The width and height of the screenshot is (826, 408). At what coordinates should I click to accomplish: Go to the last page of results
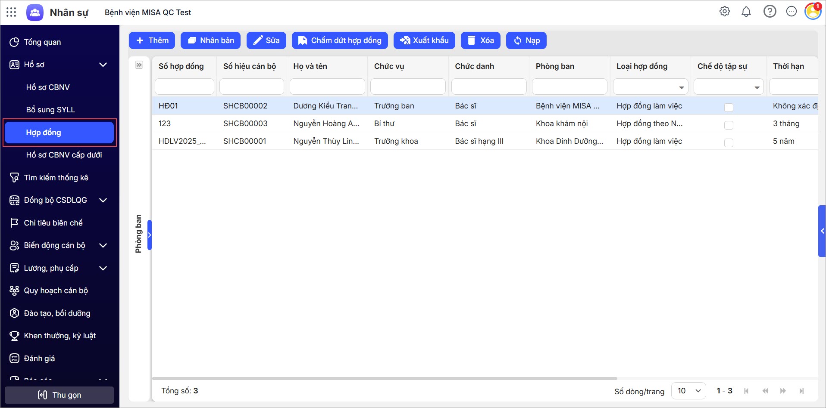(801, 391)
